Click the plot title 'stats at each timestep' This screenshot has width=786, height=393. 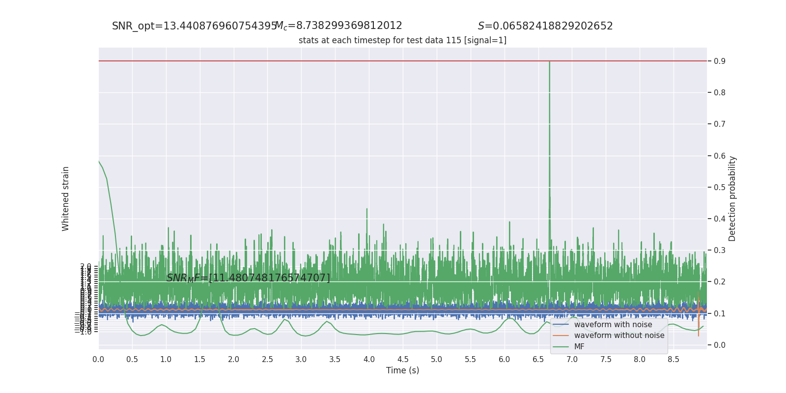point(402,40)
